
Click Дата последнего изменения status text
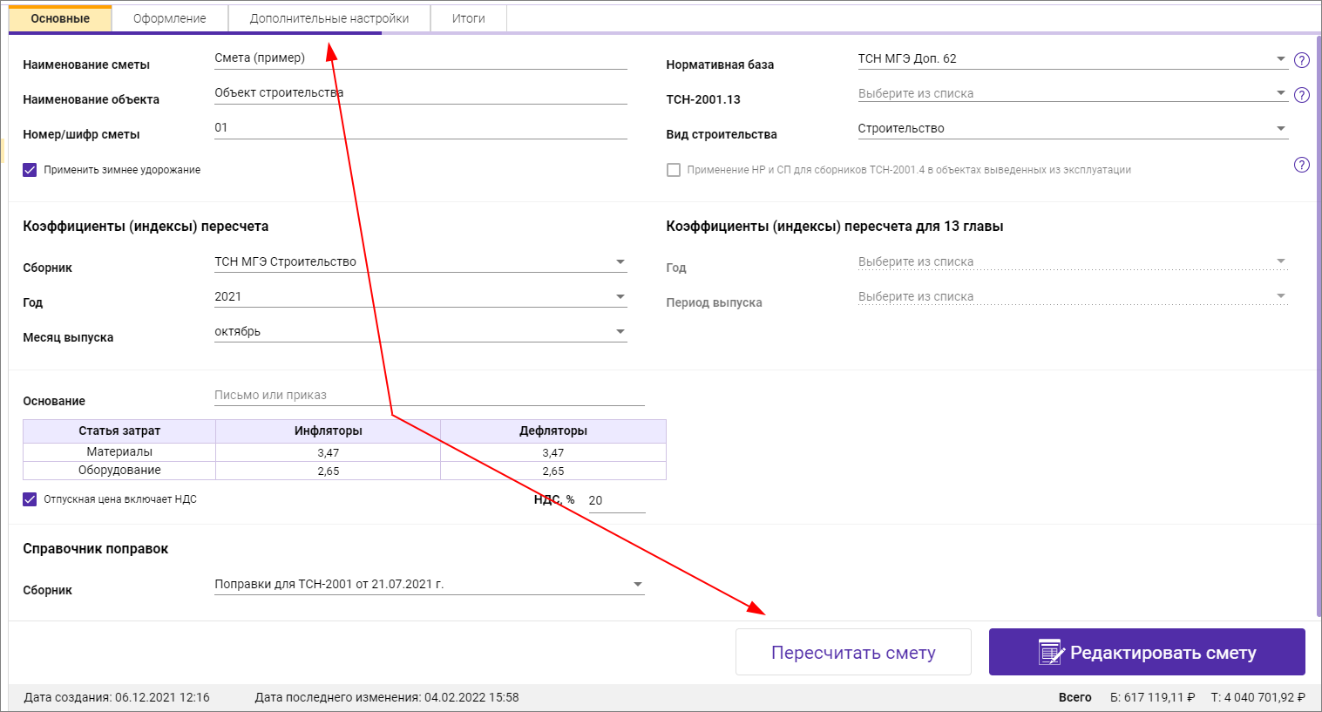coord(387,697)
